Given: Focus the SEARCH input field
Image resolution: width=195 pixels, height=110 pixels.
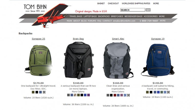Looking at the screenshot, I should 133,10.
